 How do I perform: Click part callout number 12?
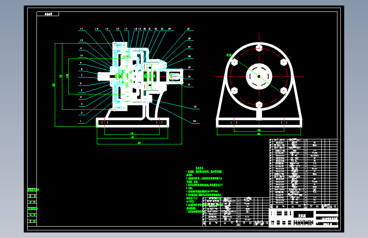click(x=81, y=40)
